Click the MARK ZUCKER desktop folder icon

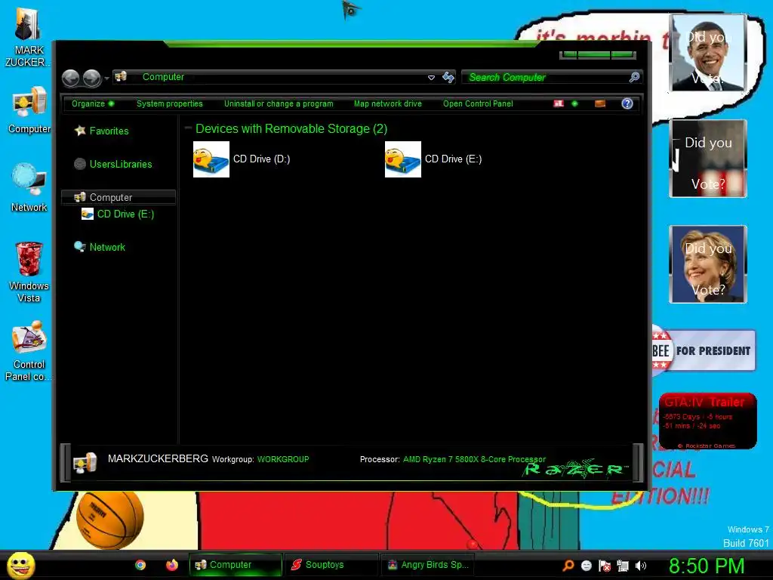tap(27, 38)
